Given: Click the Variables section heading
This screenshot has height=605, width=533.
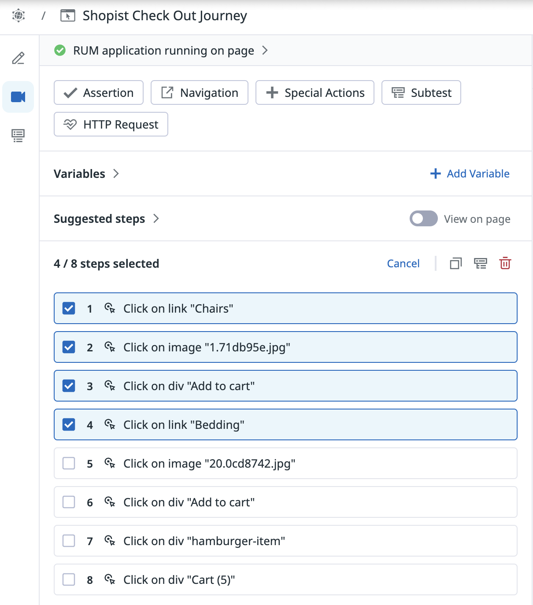Looking at the screenshot, I should (x=79, y=173).
